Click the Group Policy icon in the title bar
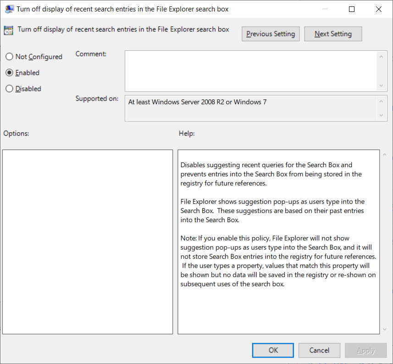This screenshot has width=393, height=364. coord(9,9)
